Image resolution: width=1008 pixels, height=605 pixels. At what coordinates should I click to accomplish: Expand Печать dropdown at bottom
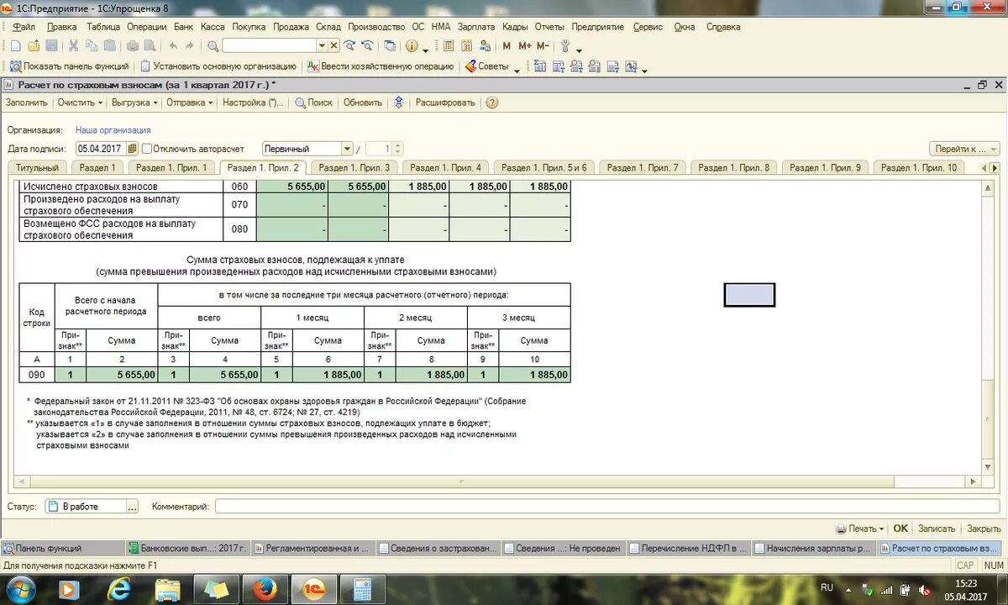point(860,529)
